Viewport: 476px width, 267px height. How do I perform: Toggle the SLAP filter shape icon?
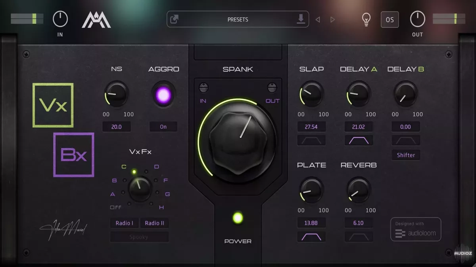[311, 140]
